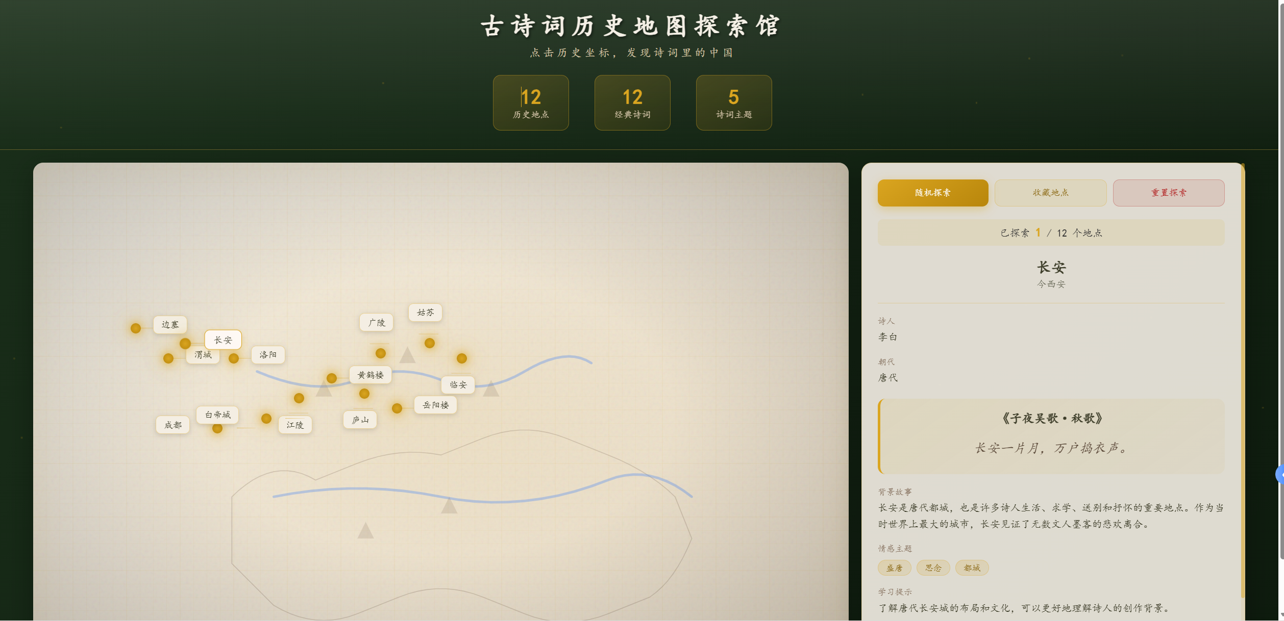
Task: Start a random exploration with 随机探索
Action: 933,193
